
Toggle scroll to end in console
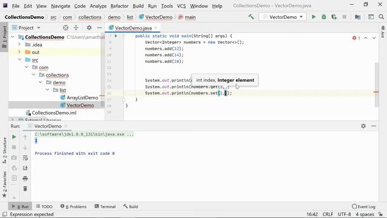pos(25,168)
